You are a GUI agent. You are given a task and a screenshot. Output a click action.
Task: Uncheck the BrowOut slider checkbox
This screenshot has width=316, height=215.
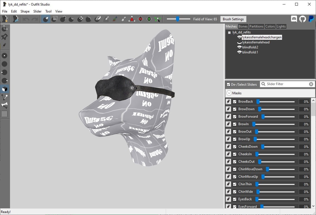coord(234,132)
